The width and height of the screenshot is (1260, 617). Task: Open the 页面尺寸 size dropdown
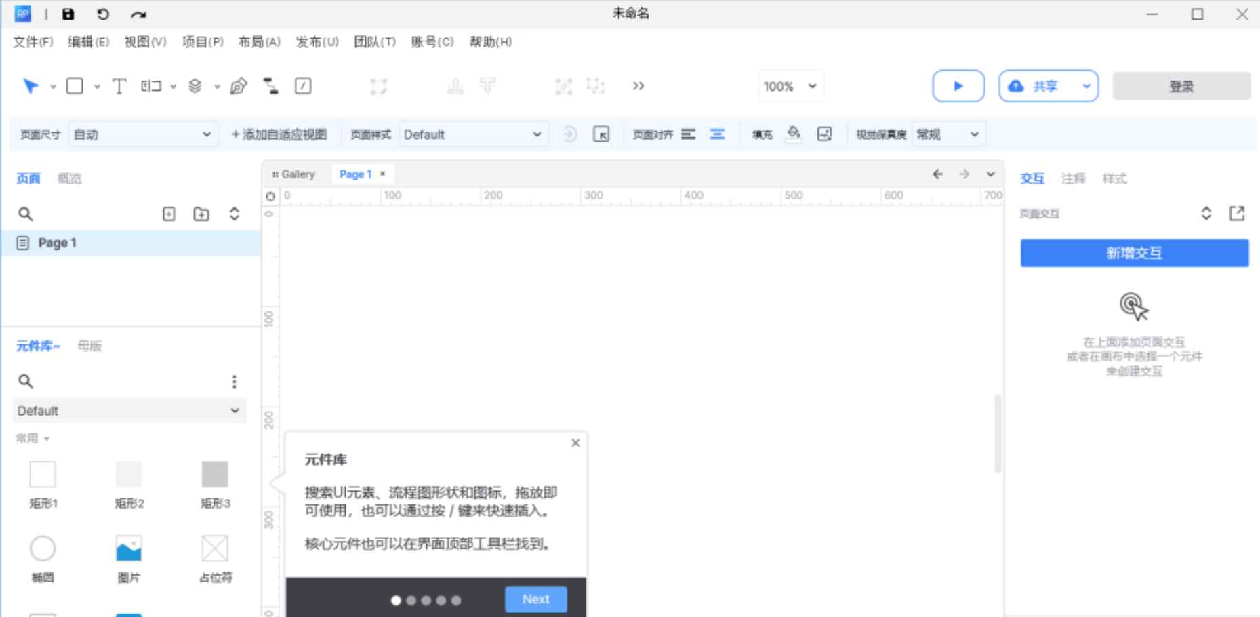(142, 134)
